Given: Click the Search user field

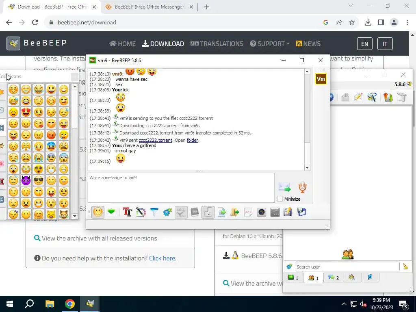Looking at the screenshot, I should (348, 266).
